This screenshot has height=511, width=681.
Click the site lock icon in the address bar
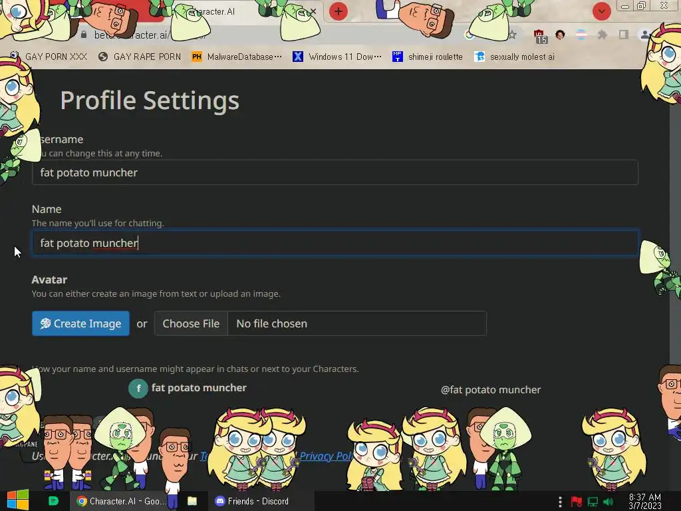(84, 35)
